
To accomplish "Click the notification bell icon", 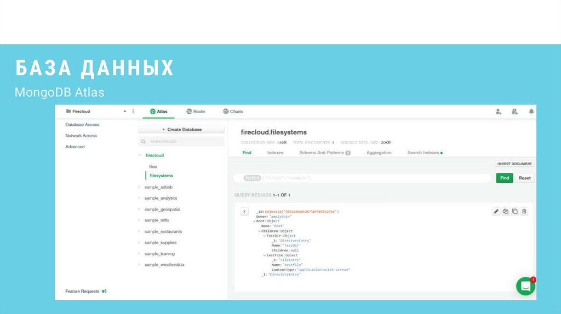I will pos(531,111).
